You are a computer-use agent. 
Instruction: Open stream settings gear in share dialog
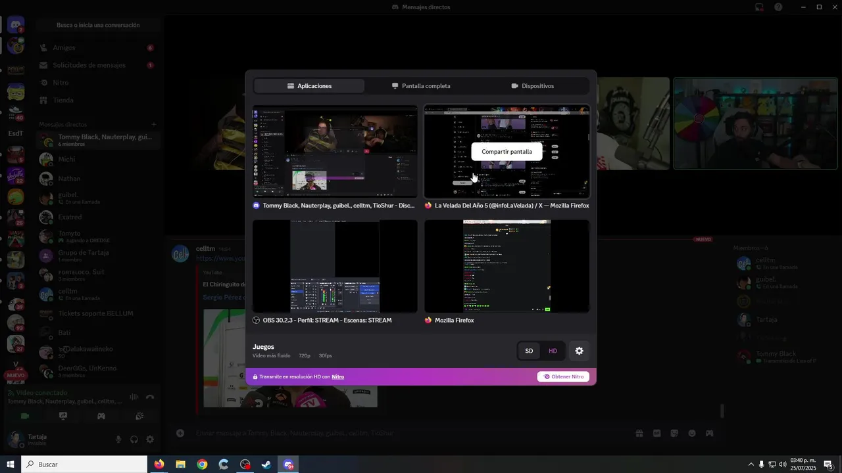point(579,351)
